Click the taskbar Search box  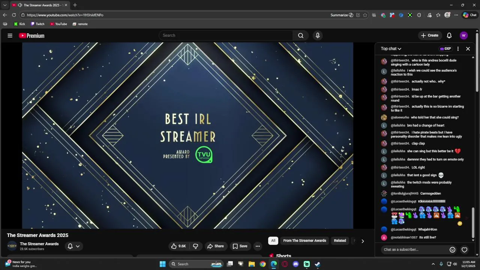(197, 264)
